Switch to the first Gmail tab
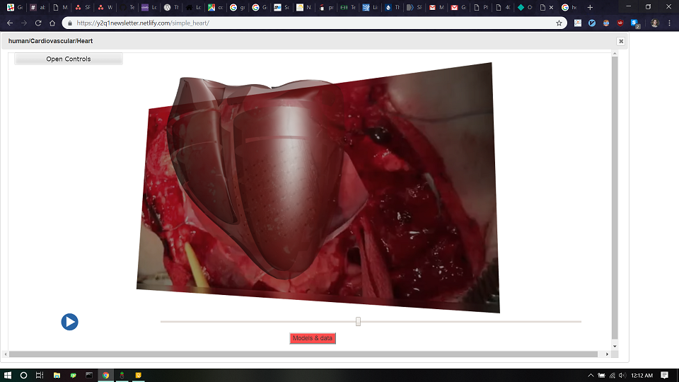Viewport: 679px width, 382px height. [436, 7]
